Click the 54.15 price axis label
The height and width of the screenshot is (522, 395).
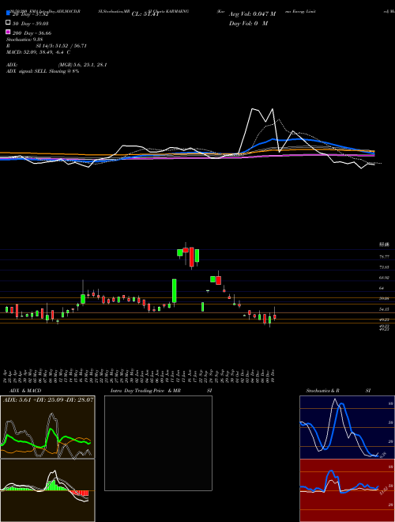coord(384,309)
